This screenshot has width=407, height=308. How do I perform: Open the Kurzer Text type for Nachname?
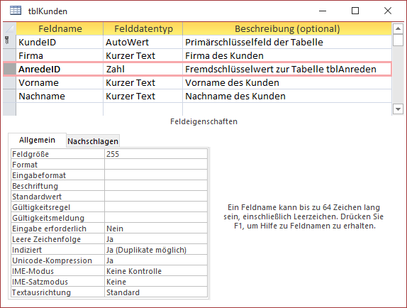[x=143, y=96]
